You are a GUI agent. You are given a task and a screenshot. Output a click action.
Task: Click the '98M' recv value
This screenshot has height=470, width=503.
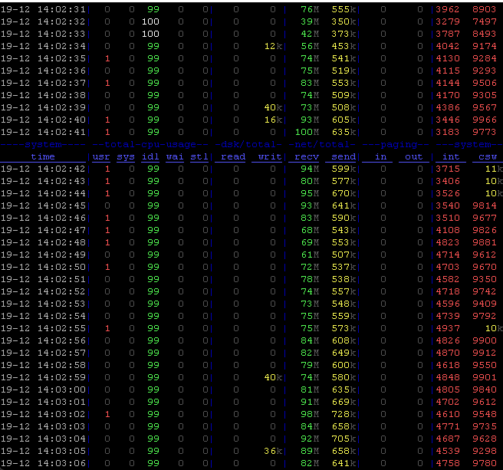pyautogui.click(x=310, y=414)
